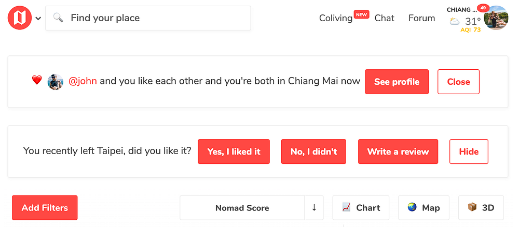Close the match notification banner
Screen dimensions: 519x227
[458, 82]
